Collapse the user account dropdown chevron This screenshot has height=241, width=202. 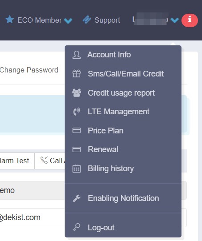click(175, 20)
